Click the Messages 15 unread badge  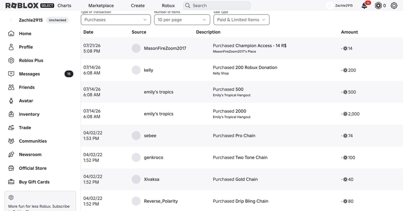tap(68, 74)
